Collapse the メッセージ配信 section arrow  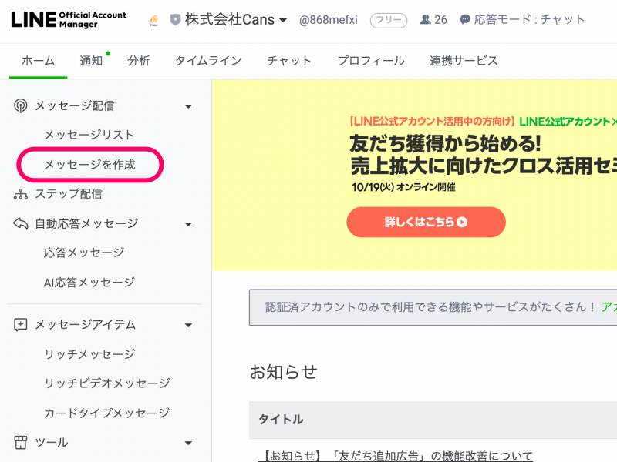pos(188,107)
